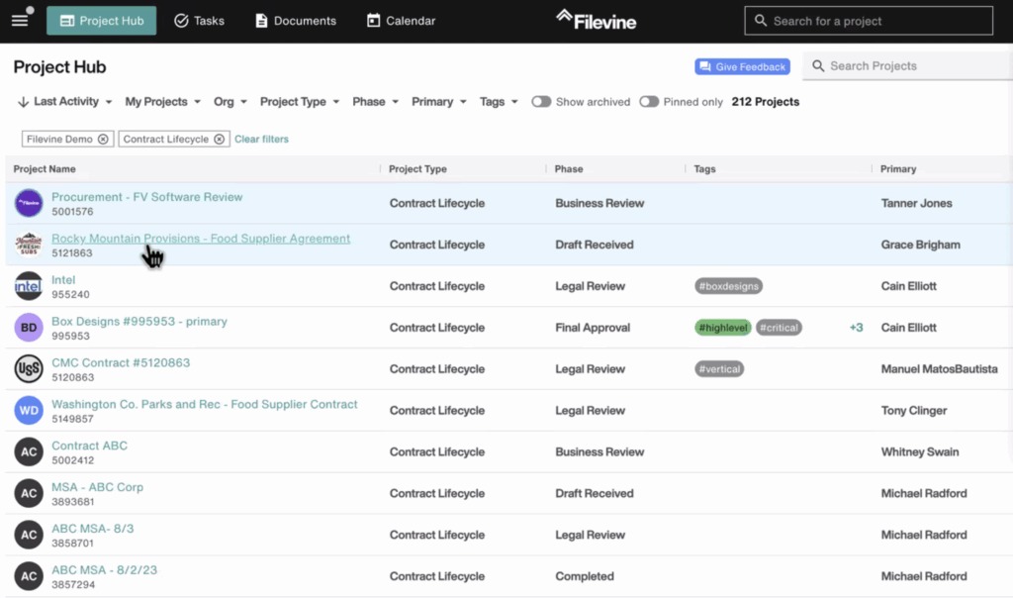Switch to the Tasks tab
Viewport: 1013px width, 598px height.
[x=199, y=21]
